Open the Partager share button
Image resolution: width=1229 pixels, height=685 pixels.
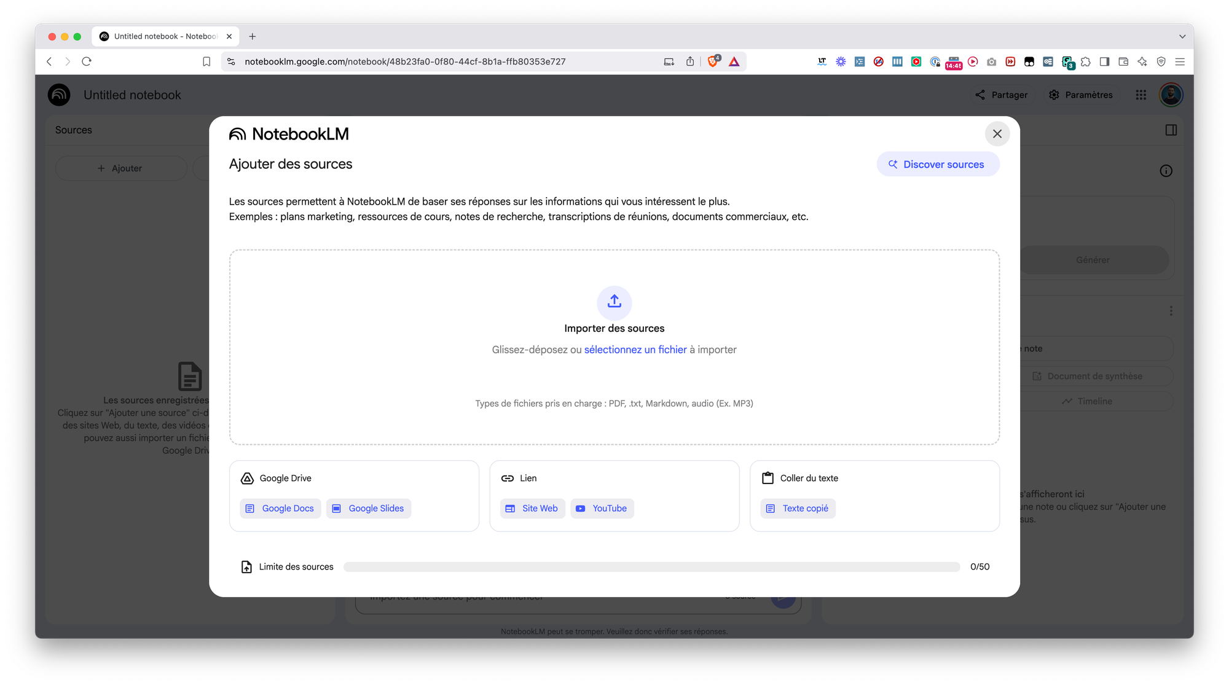point(1001,95)
